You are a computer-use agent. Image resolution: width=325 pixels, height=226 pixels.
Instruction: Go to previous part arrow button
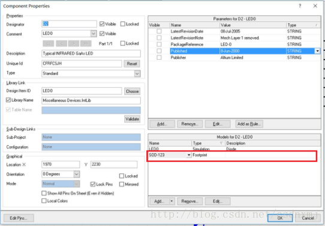click(62, 44)
